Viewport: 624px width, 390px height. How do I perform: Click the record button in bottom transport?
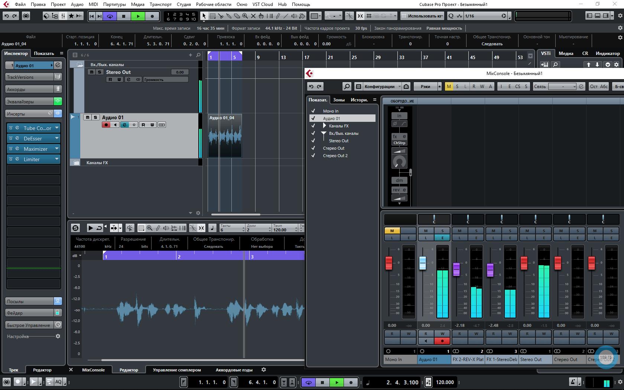tap(351, 382)
